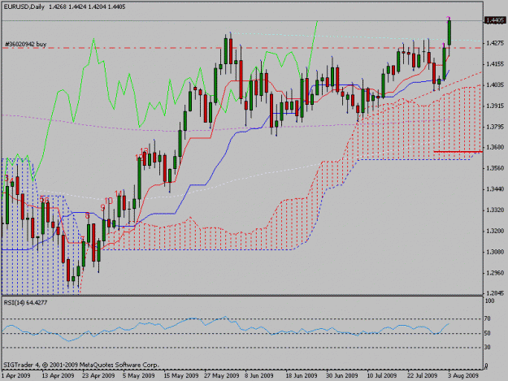Viewport: 508px width, 381px height.
Task: Click the RSI 70 level label
Action: tap(487, 318)
